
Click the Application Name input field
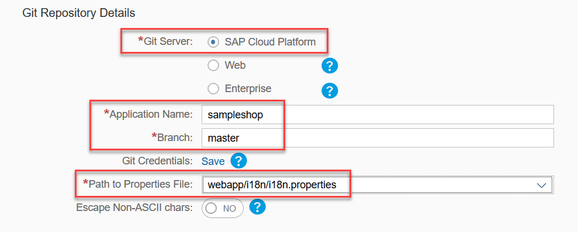tap(378, 115)
